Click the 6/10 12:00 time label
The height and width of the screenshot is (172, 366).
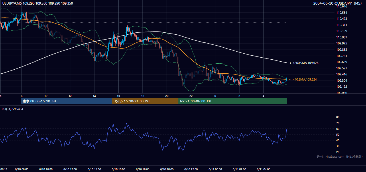pos(70,169)
